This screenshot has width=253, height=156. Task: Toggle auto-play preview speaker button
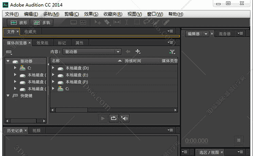point(125,118)
